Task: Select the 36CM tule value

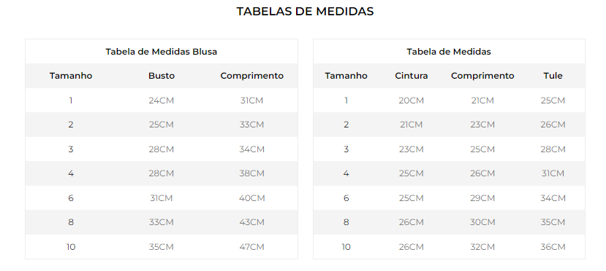Action: [553, 247]
